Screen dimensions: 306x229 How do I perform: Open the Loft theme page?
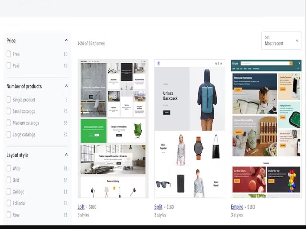tap(81, 207)
